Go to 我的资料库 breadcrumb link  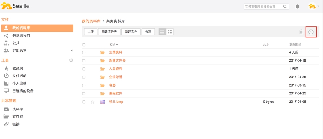(x=91, y=21)
